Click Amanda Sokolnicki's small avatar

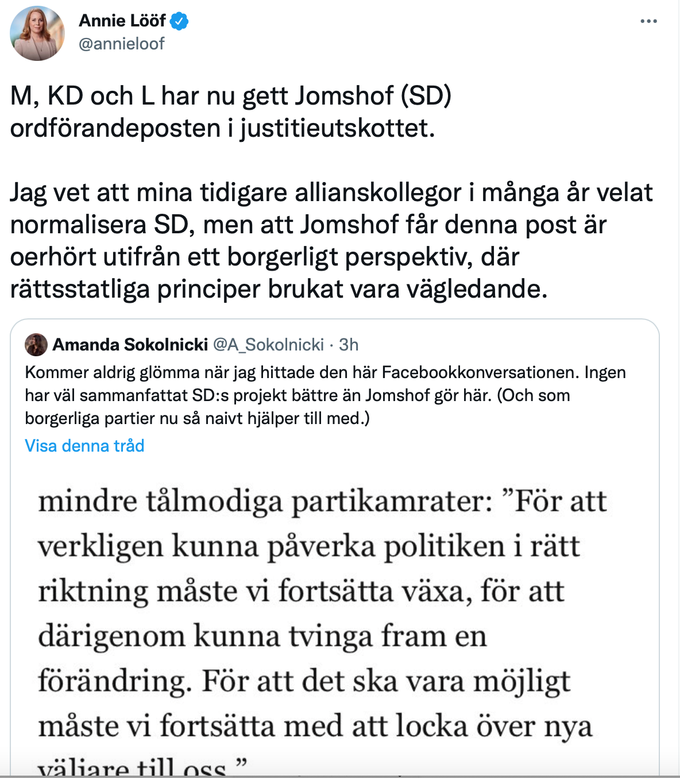36,345
